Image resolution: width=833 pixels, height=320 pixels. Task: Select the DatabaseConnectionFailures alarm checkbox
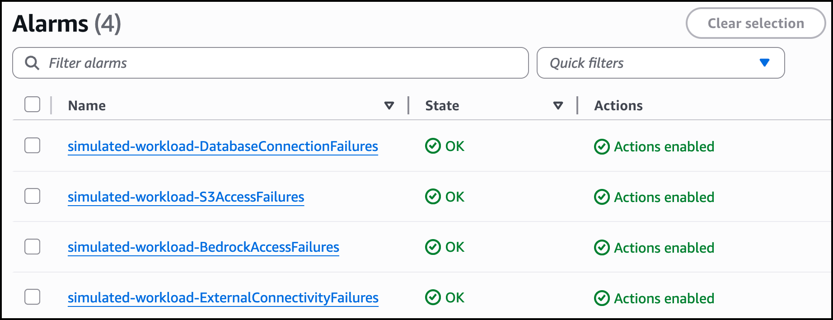(33, 146)
